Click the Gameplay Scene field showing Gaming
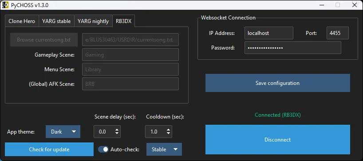This screenshot has width=363, height=161. (x=130, y=55)
